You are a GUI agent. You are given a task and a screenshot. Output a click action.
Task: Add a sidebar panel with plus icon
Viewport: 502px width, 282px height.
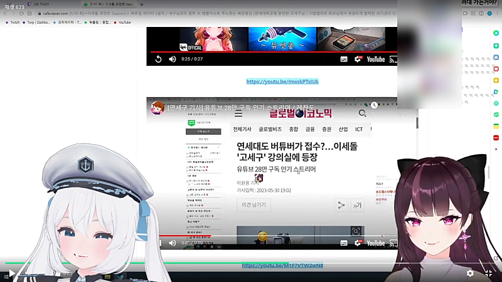click(x=496, y=149)
